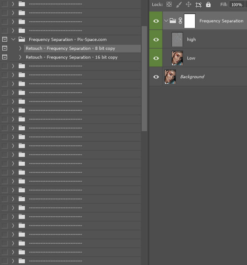Expand the Retouch 16 bit copy action
The height and width of the screenshot is (265, 247).
tap(20, 57)
